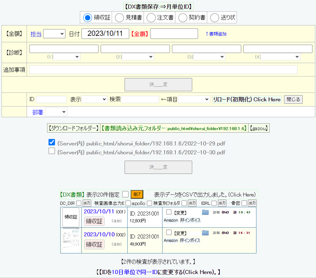
Task: Select the 領収証 radio button
Action: [88, 18]
